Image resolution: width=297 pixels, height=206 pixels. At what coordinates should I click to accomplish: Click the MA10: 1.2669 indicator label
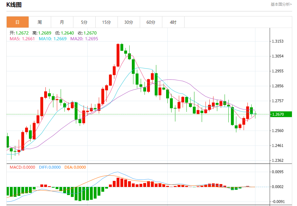tap(53, 39)
